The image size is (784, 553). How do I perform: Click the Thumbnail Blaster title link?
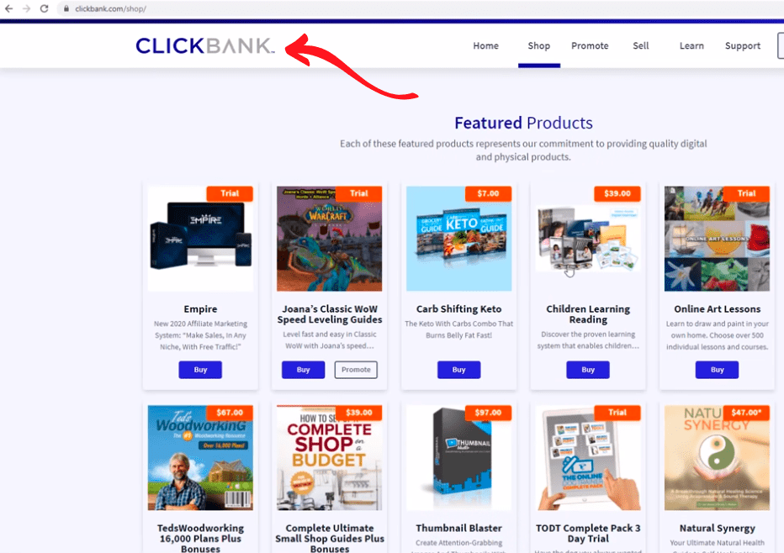tap(458, 528)
